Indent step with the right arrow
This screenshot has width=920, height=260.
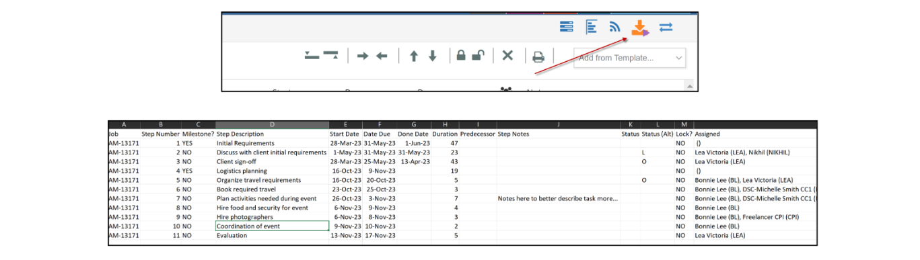(x=363, y=56)
